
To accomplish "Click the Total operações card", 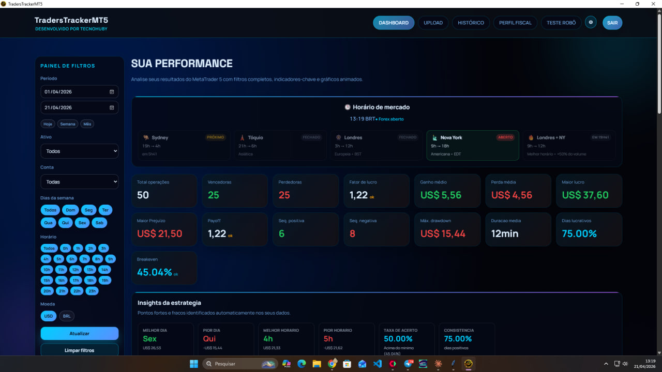I will pyautogui.click(x=164, y=191).
